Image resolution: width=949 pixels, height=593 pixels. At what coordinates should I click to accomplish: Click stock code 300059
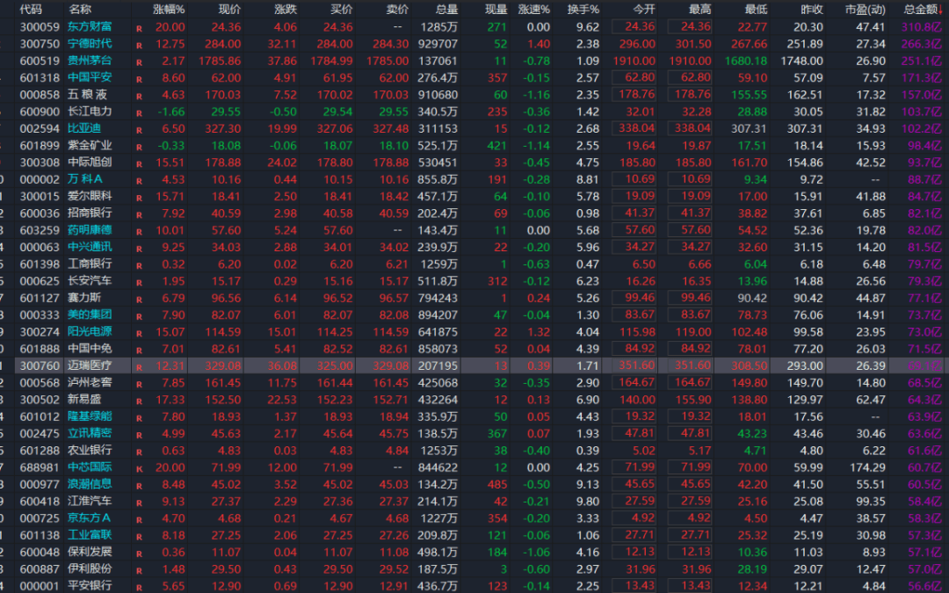pos(40,26)
